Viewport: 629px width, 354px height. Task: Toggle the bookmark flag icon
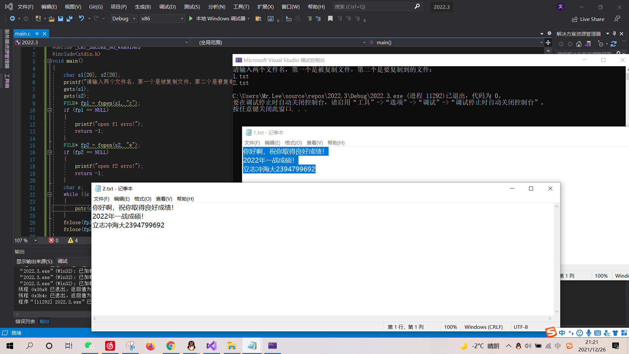tap(330, 19)
